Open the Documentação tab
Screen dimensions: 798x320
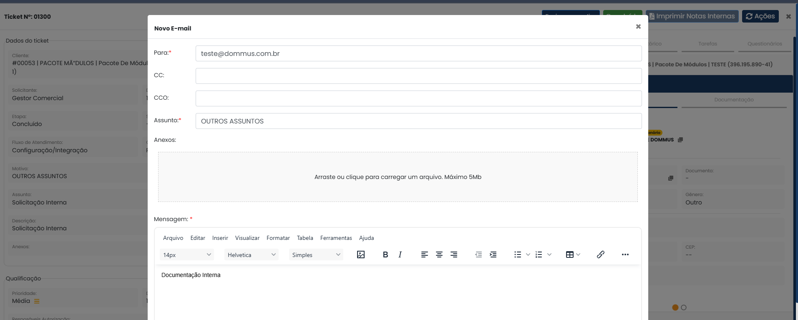(734, 100)
